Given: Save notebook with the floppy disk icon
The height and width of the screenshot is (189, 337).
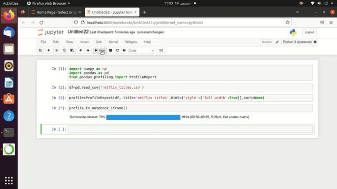Looking at the screenshot, I should click(x=41, y=50).
